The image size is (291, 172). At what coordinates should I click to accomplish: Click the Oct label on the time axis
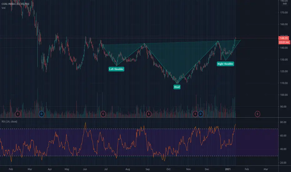pos(168,169)
